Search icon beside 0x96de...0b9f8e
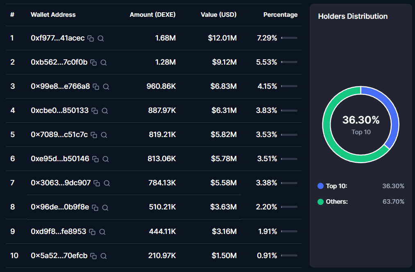 pyautogui.click(x=105, y=208)
